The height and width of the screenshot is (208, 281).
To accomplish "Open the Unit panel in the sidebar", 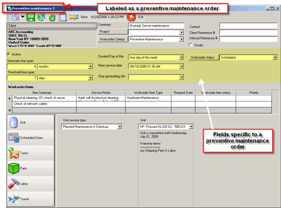I will tap(31, 122).
